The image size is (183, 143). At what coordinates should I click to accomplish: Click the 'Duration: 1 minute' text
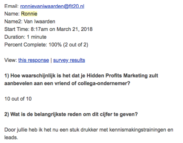(x=25, y=37)
